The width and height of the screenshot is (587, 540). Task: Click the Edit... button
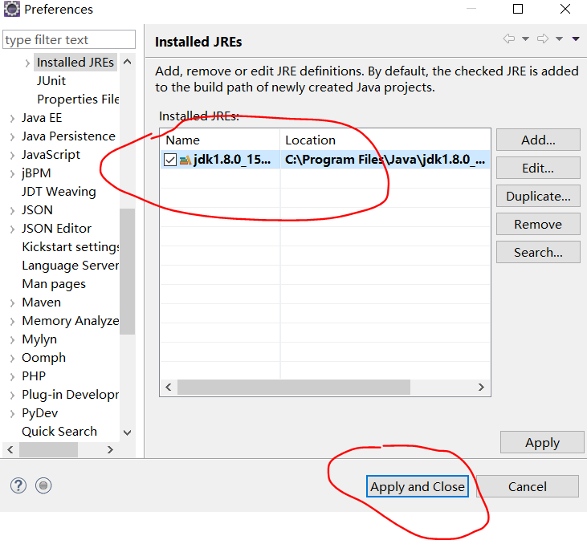[x=538, y=168]
